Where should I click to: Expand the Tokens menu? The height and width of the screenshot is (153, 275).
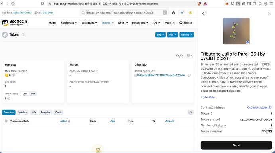(x=108, y=23)
